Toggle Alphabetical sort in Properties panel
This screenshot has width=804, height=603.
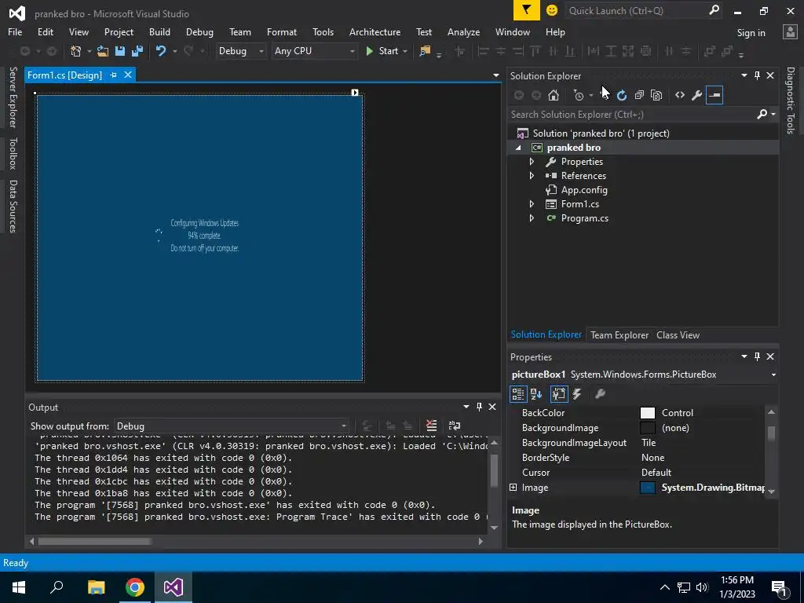[x=536, y=394]
